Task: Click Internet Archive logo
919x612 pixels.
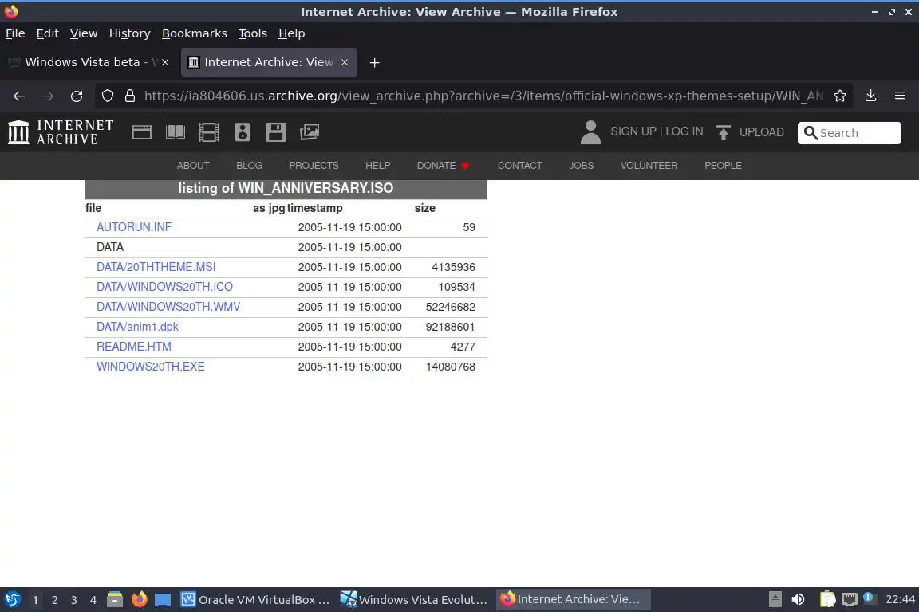Action: click(x=61, y=132)
